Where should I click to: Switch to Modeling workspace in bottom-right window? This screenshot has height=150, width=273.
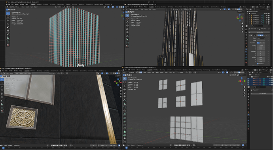[x=156, y=70]
